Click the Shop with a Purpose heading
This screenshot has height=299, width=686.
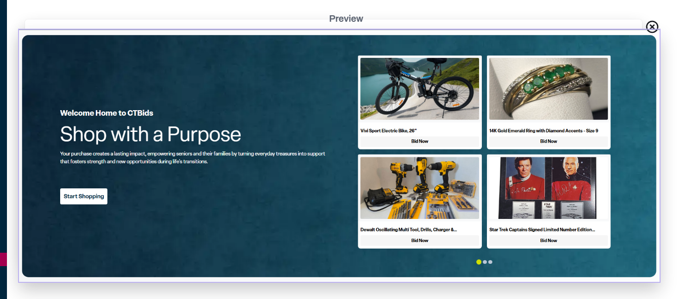click(150, 134)
